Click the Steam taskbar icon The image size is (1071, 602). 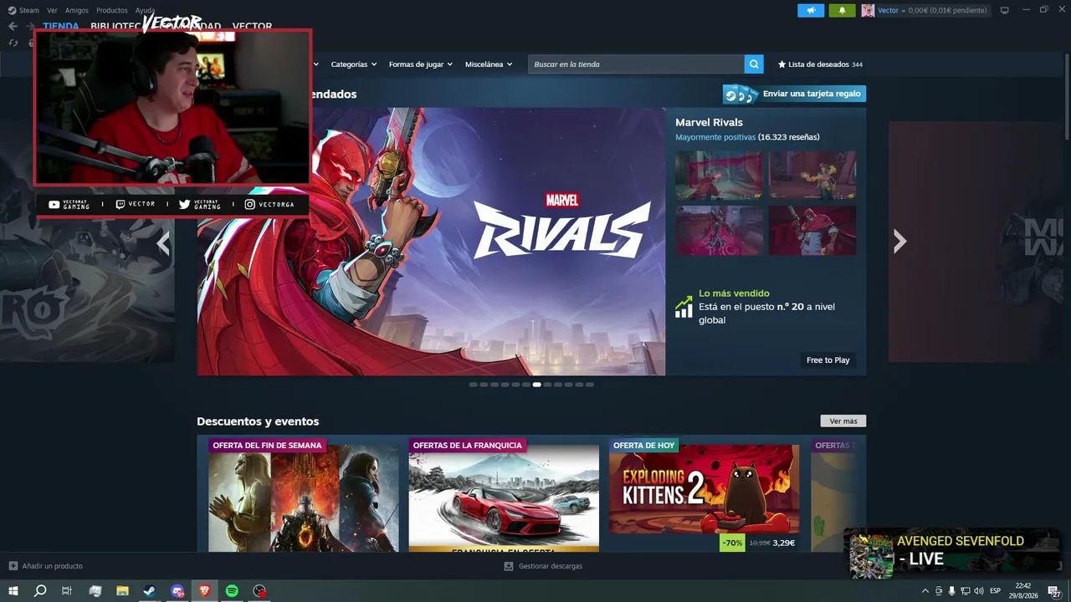[x=149, y=591]
